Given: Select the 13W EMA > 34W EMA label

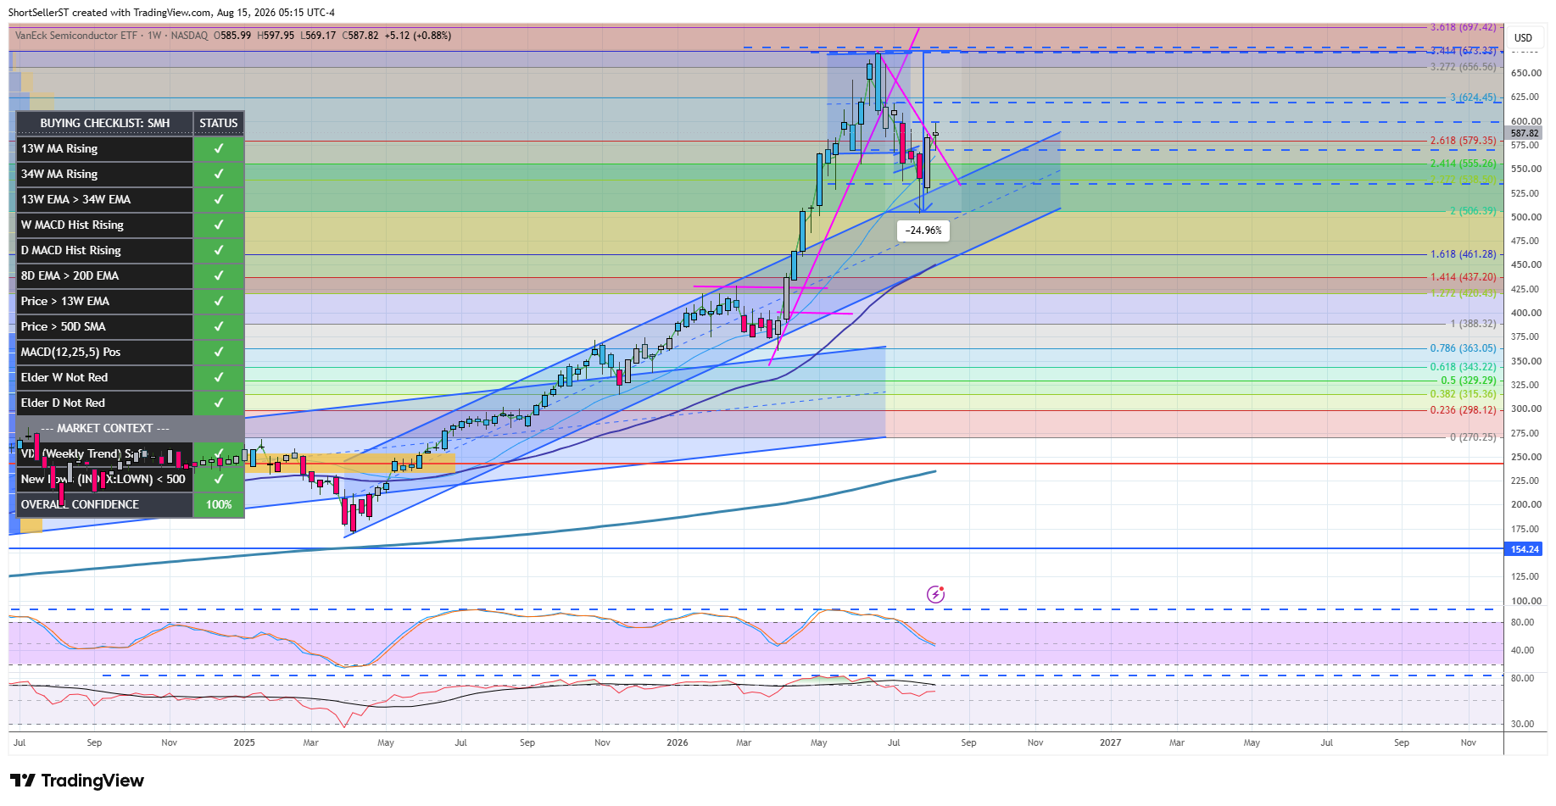Looking at the screenshot, I should click(75, 199).
